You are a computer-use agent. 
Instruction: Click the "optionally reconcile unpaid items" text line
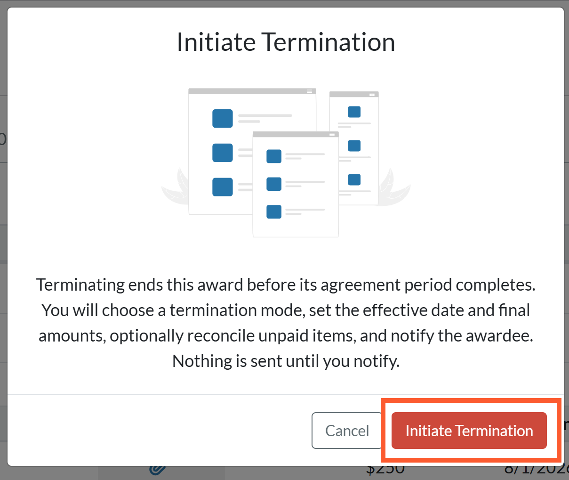pyautogui.click(x=286, y=335)
